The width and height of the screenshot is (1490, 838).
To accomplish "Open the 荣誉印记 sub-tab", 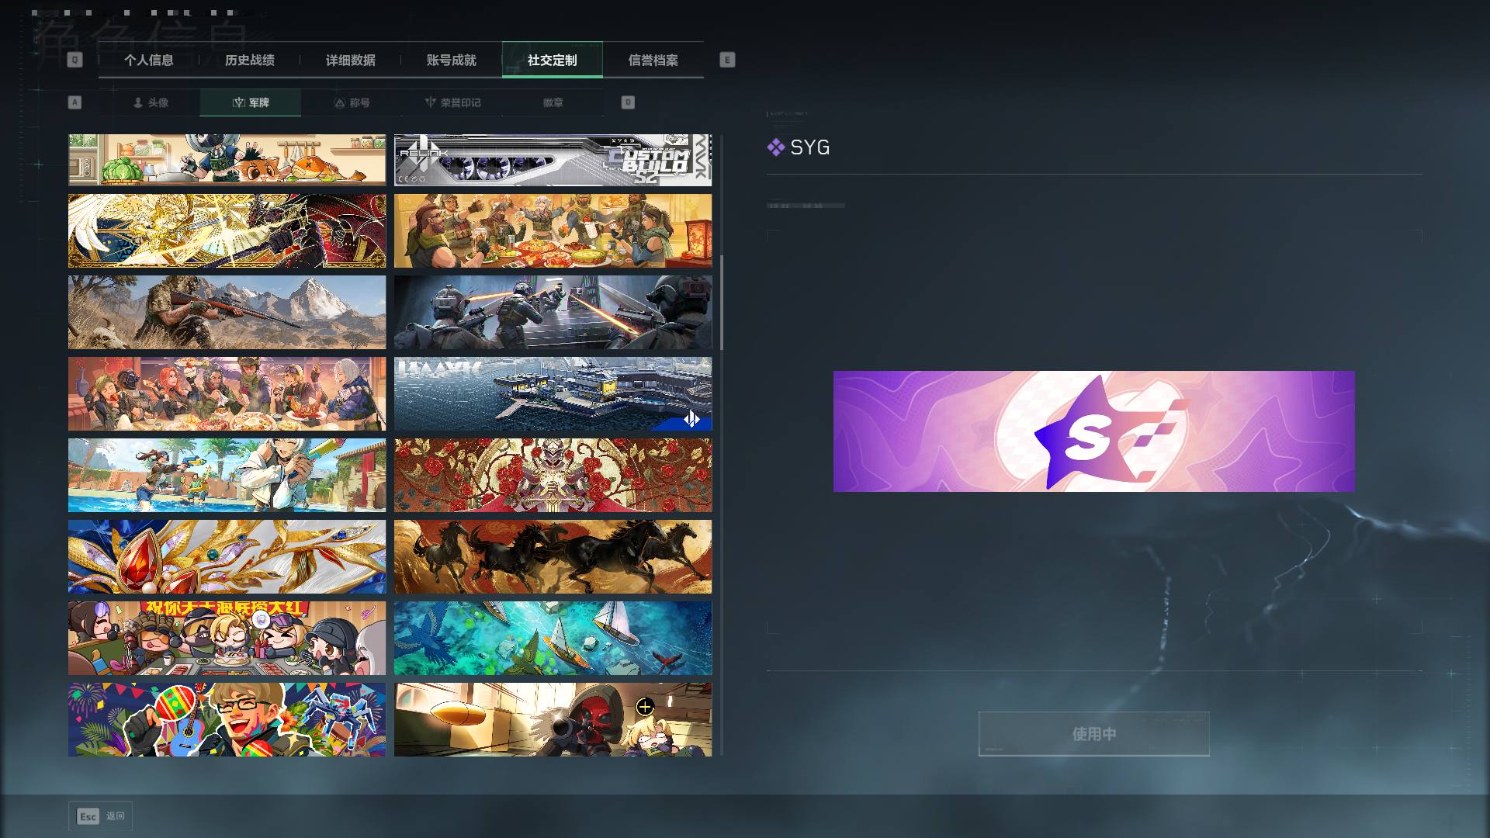I will tap(452, 102).
